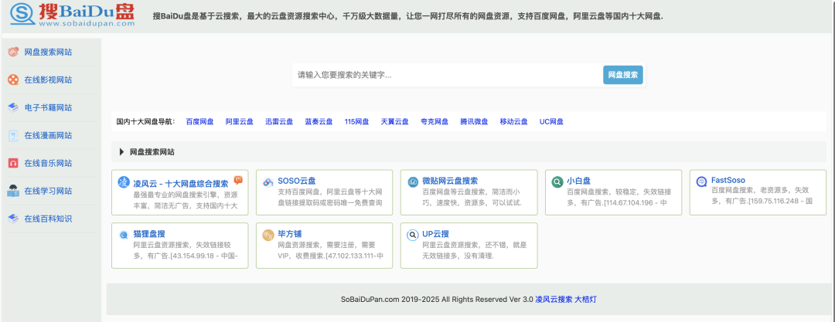Viewport: 835px width, 322px height.
Task: Open the 天翼云盘 navigation link
Action: click(x=394, y=121)
